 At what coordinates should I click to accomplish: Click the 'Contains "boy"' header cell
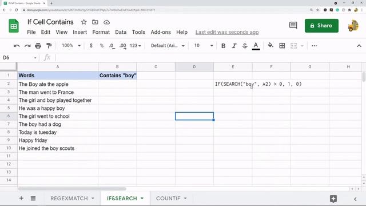117,76
